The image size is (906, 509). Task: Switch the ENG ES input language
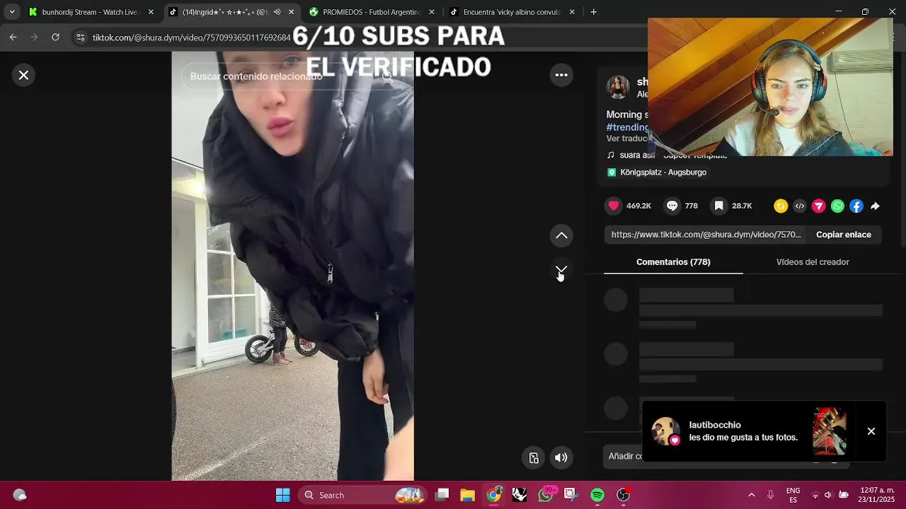pos(793,495)
